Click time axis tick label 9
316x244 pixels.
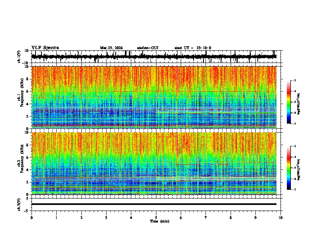pyautogui.click(x=255, y=217)
